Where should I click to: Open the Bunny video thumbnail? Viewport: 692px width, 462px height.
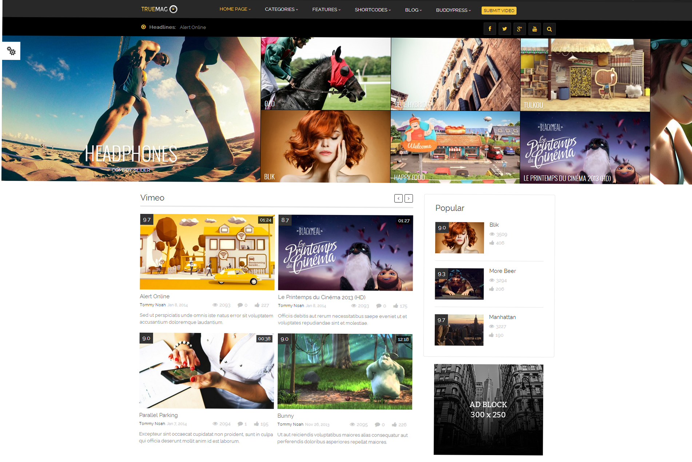click(345, 372)
